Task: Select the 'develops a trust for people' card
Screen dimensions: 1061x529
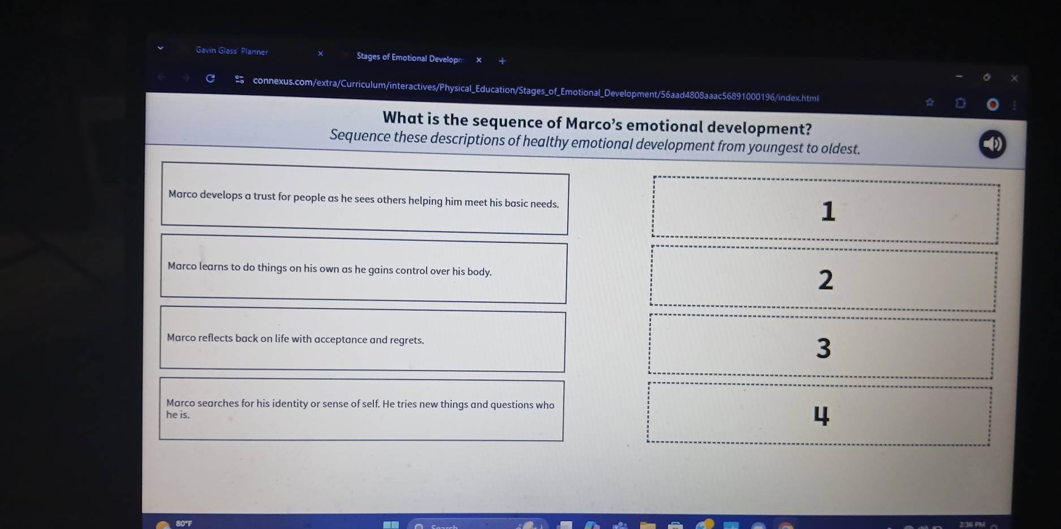Action: 365,198
